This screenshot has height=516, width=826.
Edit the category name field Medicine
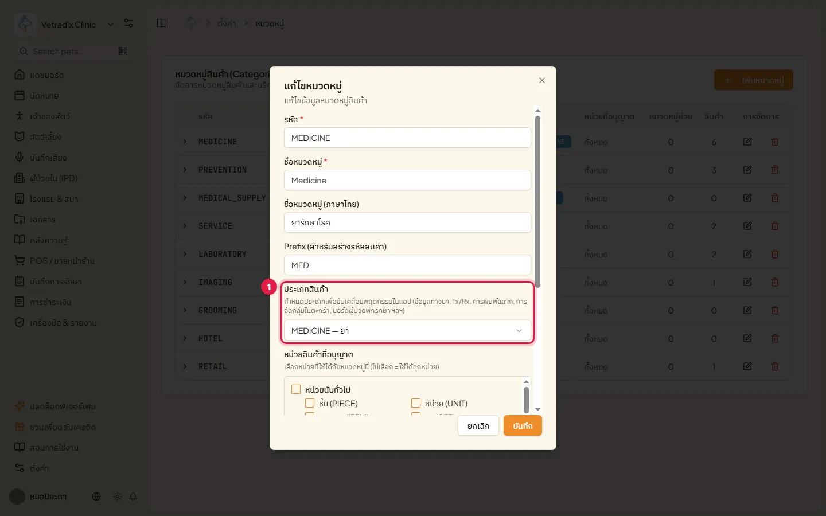[x=407, y=181]
